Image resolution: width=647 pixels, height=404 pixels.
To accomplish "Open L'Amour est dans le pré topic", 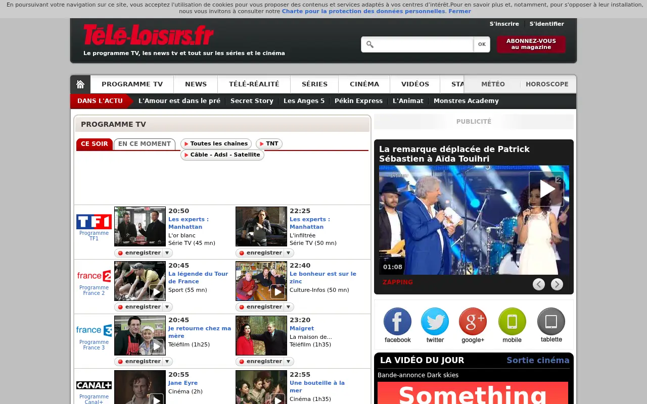I will [179, 101].
